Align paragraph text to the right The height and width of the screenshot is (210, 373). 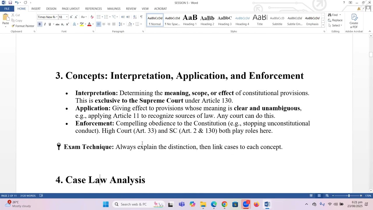(x=109, y=24)
